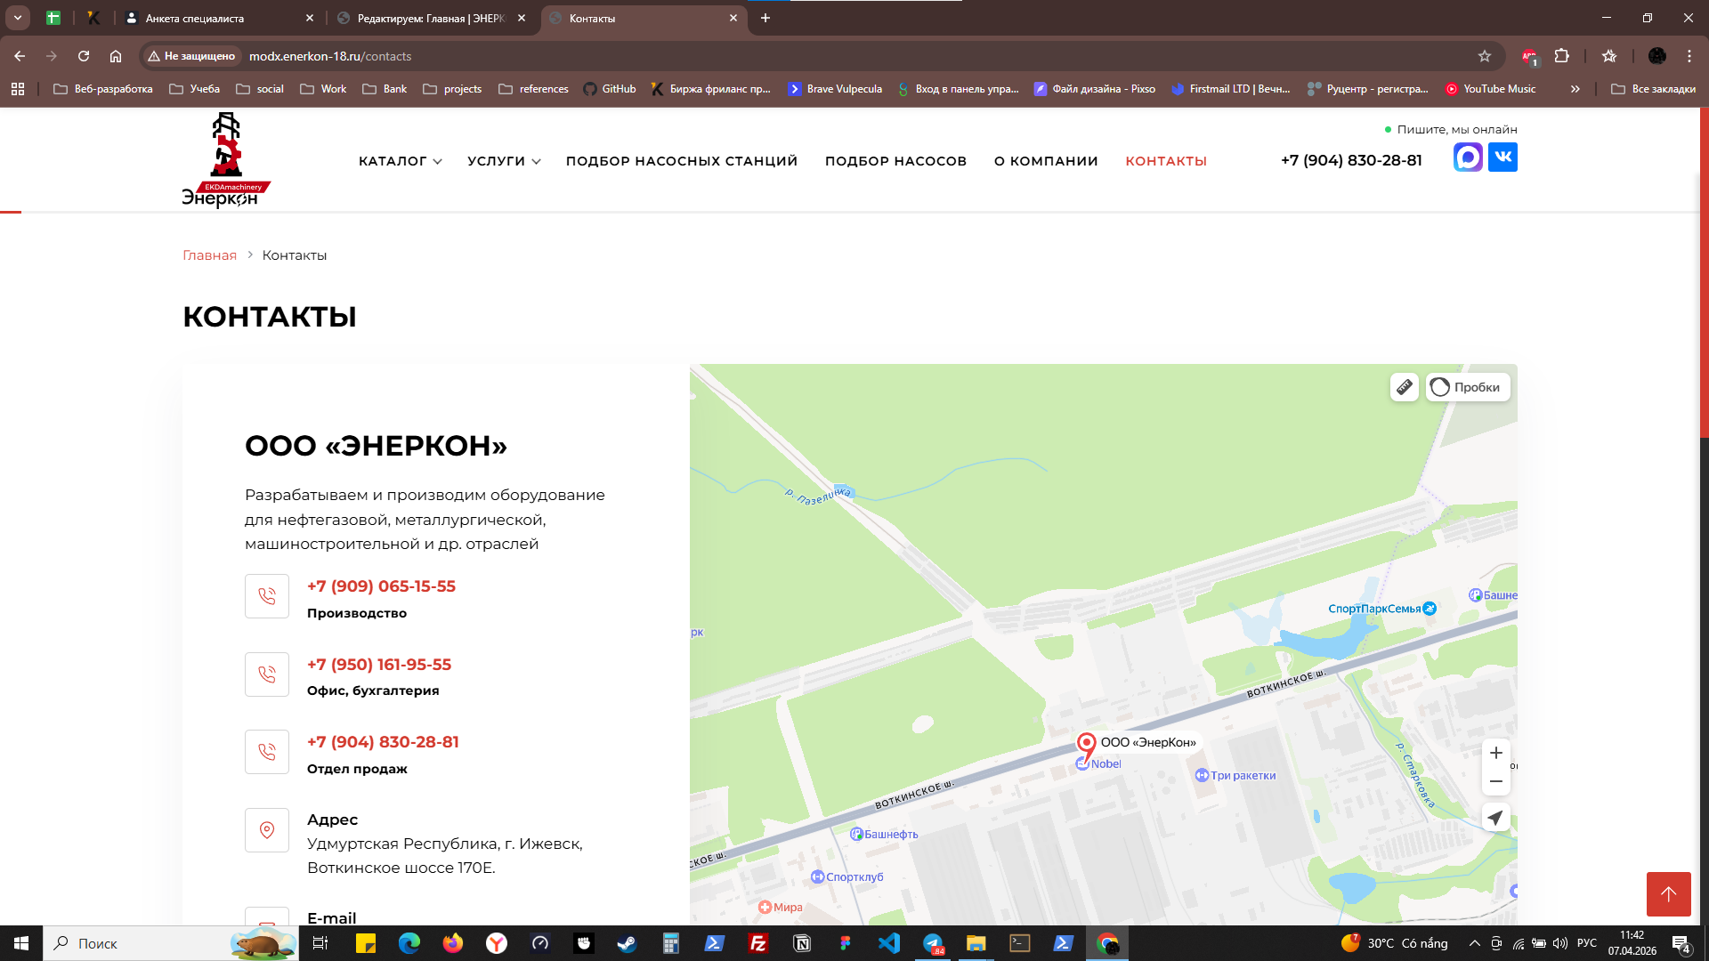Click the Отдел продаж phone number link
The height and width of the screenshot is (961, 1709).
click(383, 742)
